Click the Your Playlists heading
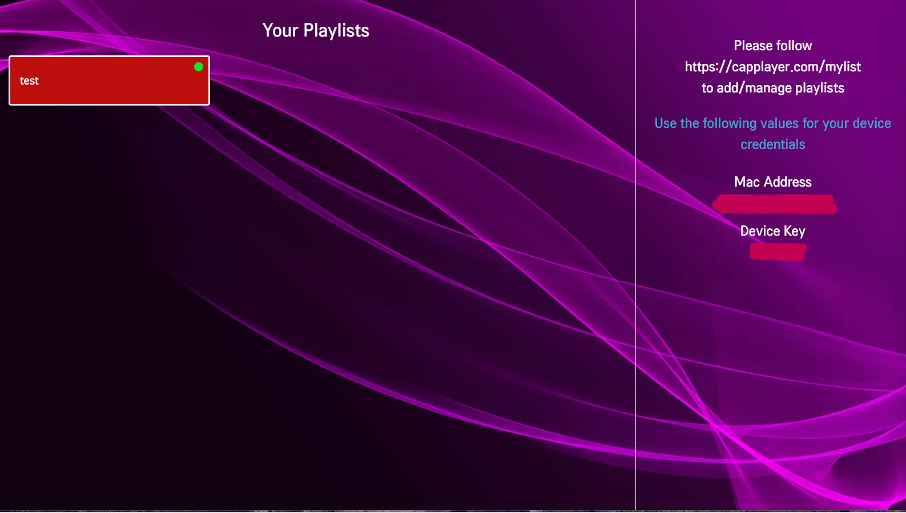 click(316, 30)
